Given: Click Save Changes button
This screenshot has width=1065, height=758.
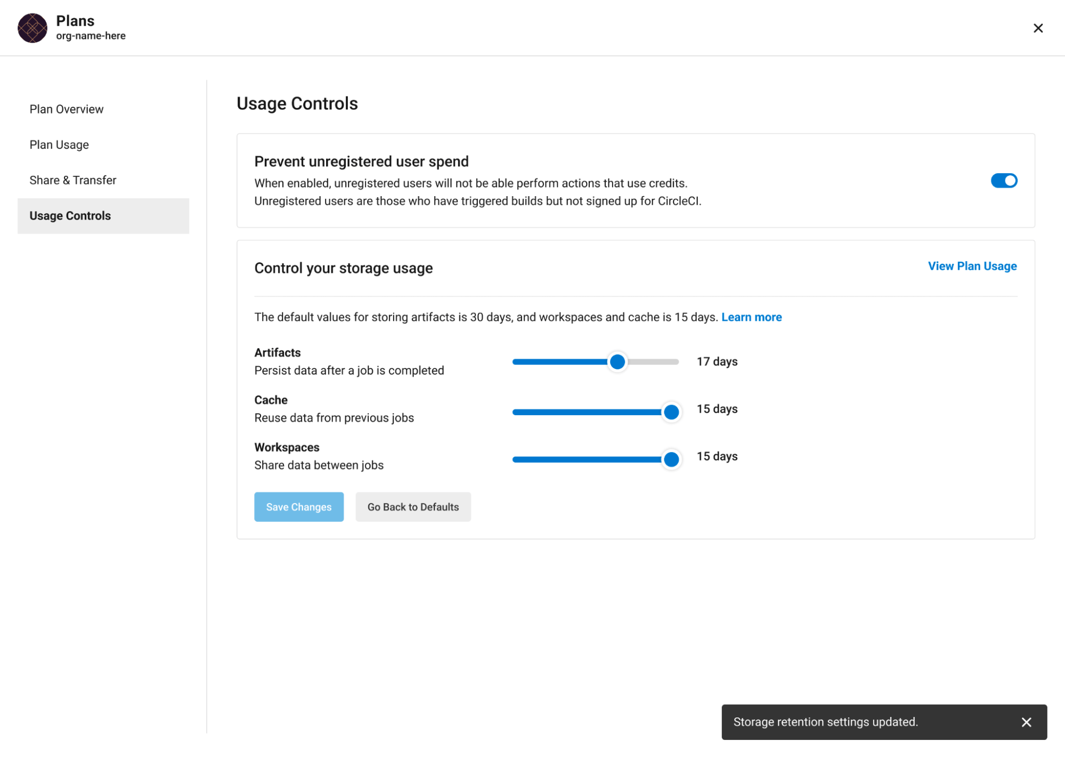Looking at the screenshot, I should pyautogui.click(x=299, y=506).
